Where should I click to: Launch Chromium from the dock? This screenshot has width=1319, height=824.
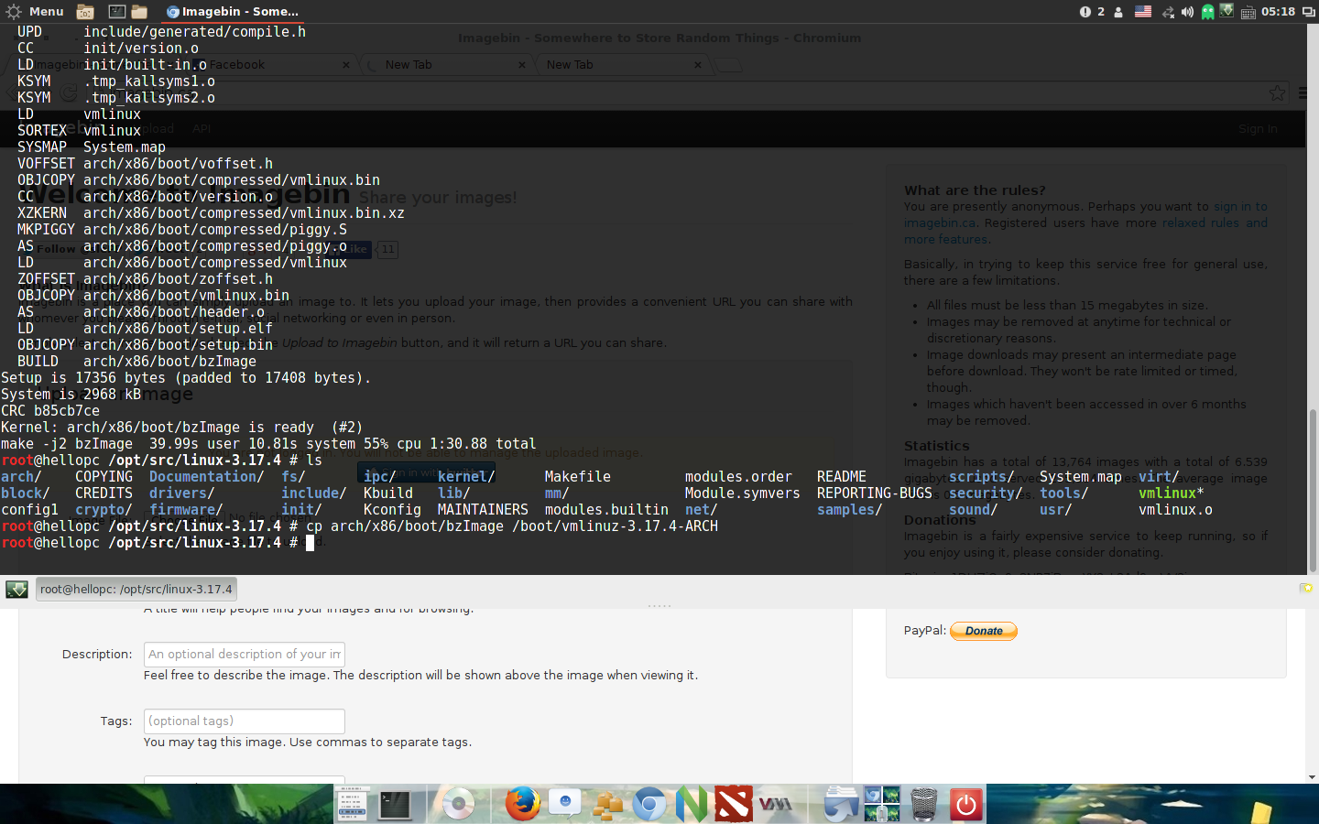[649, 805]
